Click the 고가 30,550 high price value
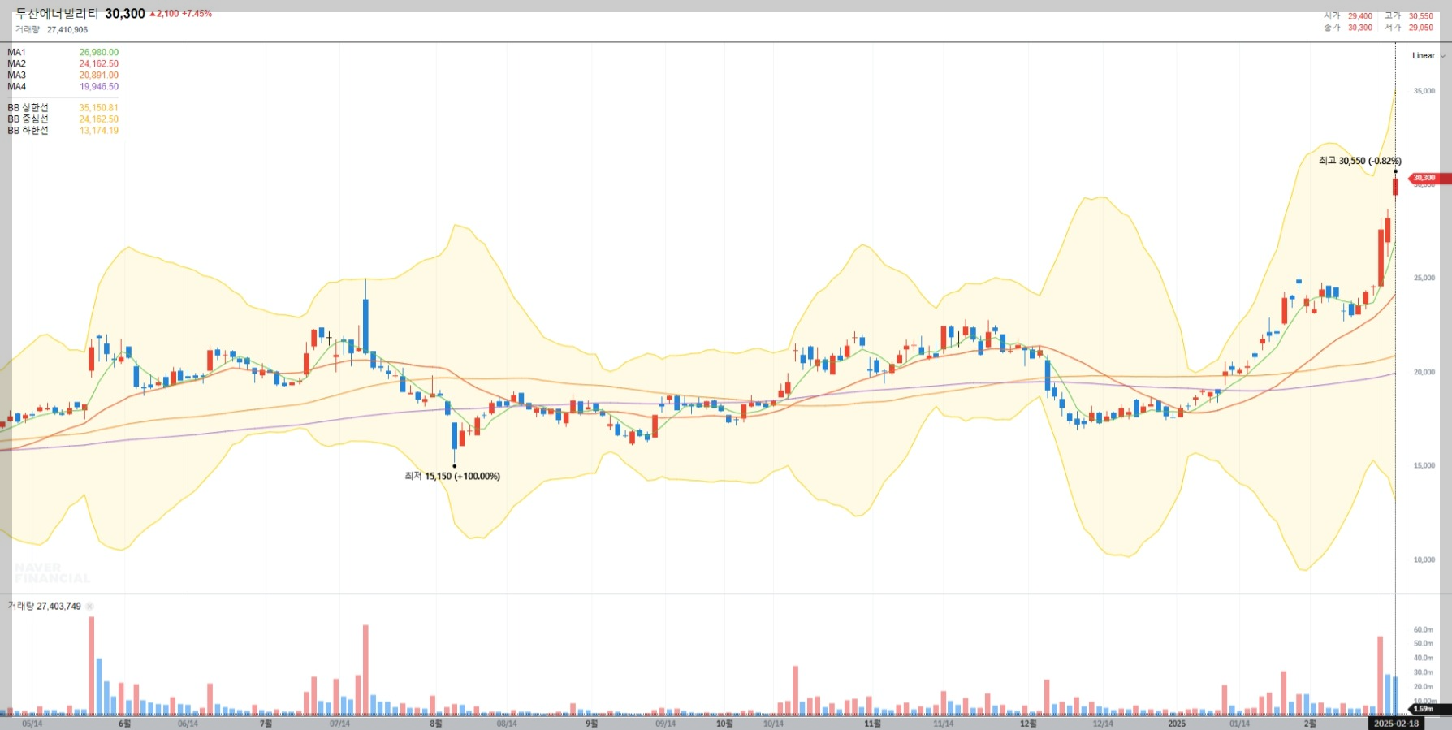1452x730 pixels. pos(1421,16)
